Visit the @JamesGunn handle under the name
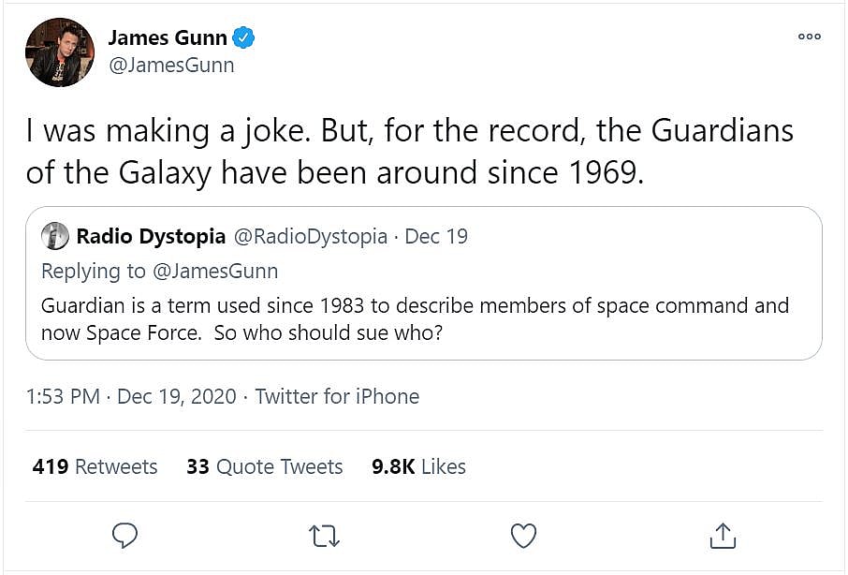The width and height of the screenshot is (848, 575). tap(171, 66)
